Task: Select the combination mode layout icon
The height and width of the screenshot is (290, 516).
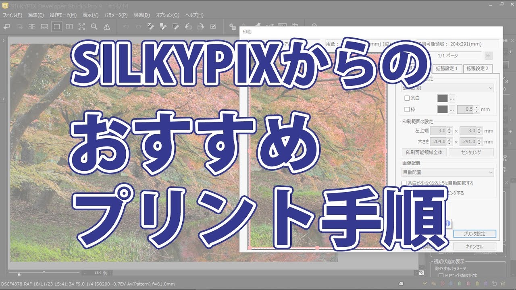Action: point(44,27)
